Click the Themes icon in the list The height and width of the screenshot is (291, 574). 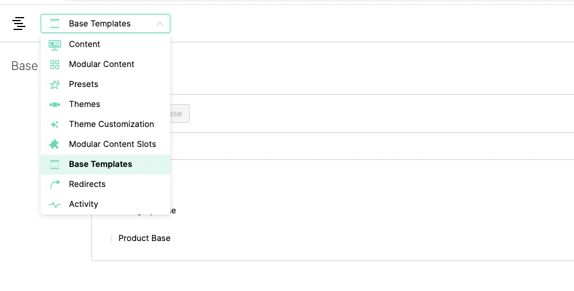[55, 104]
